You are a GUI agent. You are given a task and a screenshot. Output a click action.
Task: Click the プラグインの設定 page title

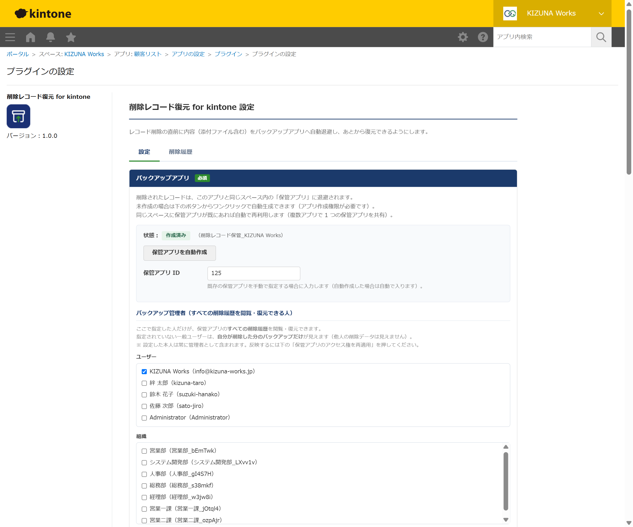click(x=40, y=71)
